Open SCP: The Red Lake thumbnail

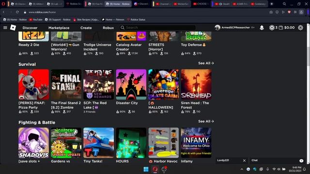coord(98,85)
